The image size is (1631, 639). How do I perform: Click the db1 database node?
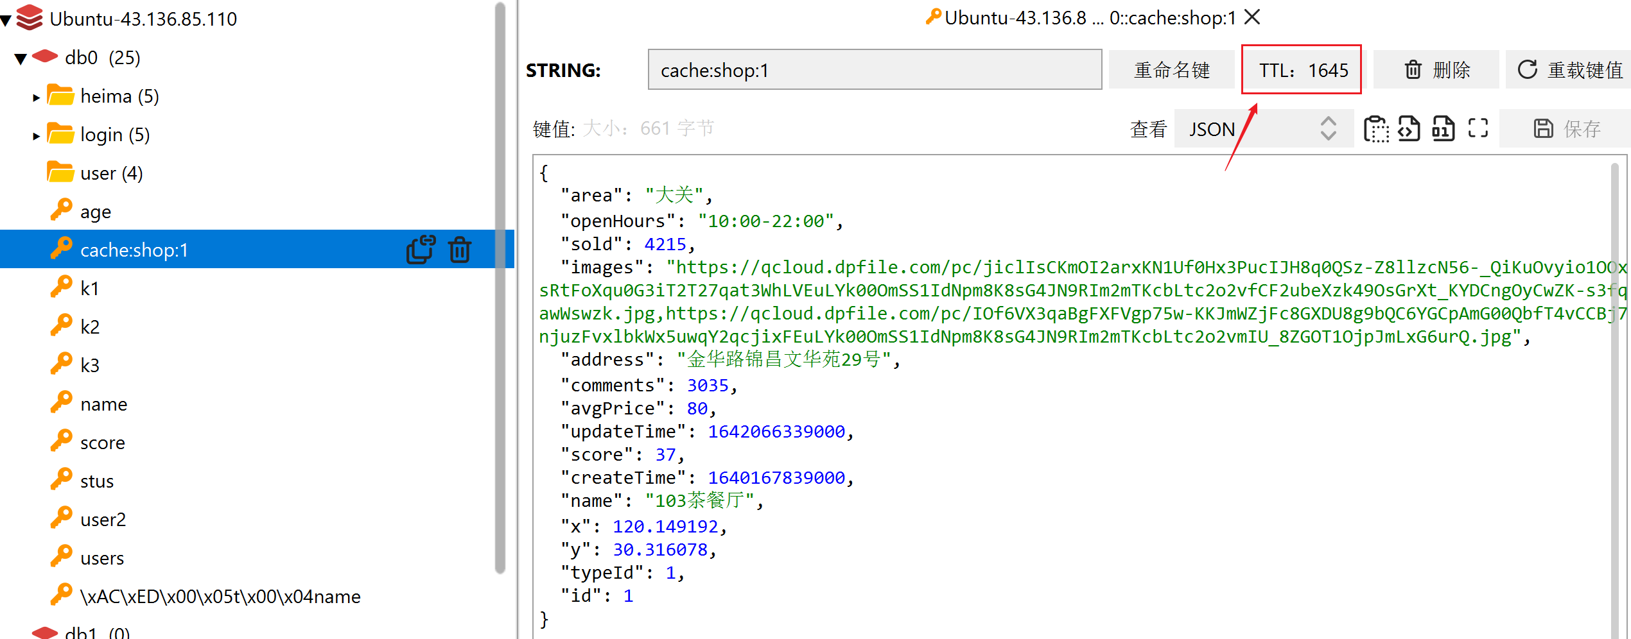click(x=97, y=633)
